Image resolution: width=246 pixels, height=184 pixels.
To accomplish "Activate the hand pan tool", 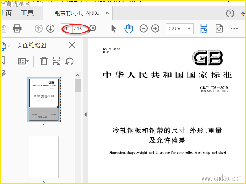I will pos(129,29).
